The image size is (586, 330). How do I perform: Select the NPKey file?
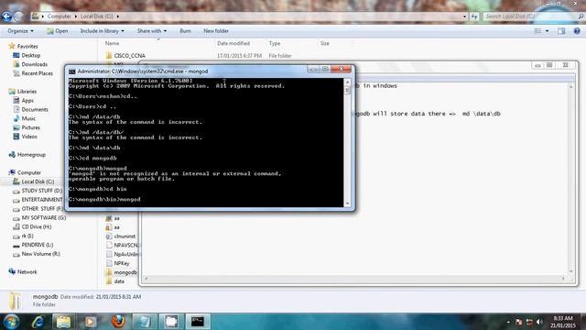(118, 263)
